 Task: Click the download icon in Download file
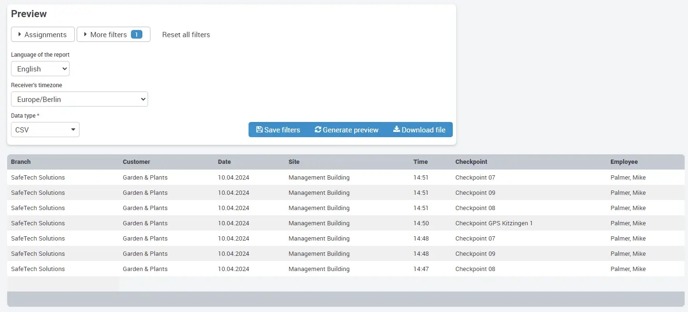click(396, 130)
